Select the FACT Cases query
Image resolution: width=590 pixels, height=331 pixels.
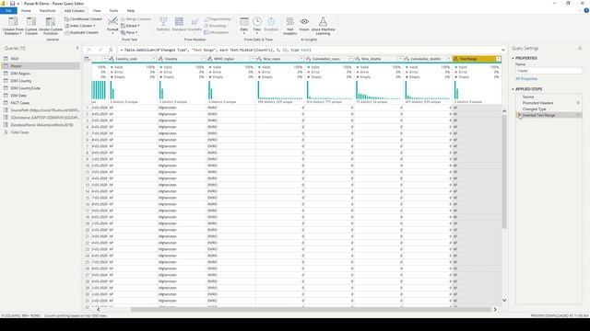(41, 103)
